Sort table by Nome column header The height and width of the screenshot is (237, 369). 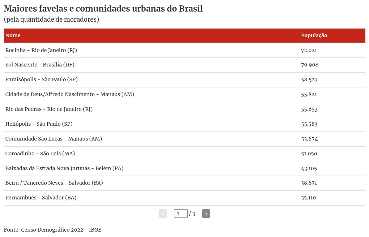[13, 35]
